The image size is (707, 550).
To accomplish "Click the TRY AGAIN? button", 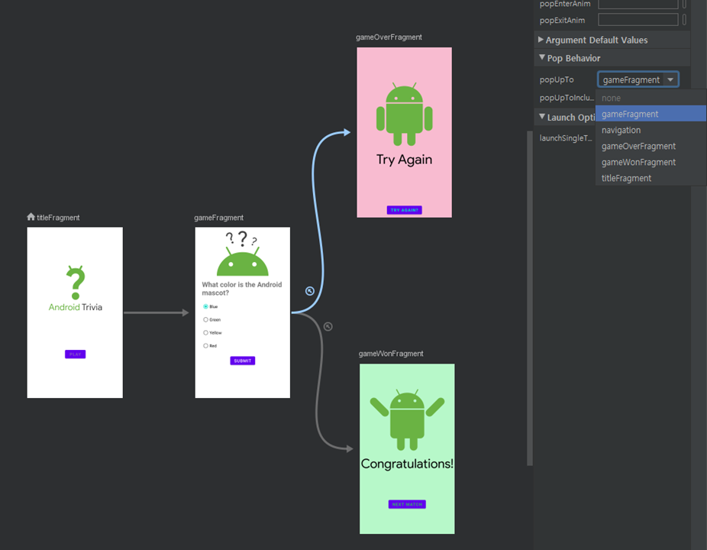I will 405,210.
